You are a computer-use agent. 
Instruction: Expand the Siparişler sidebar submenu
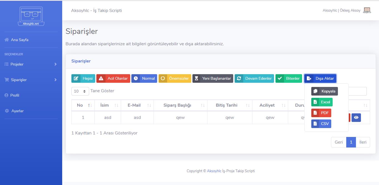[56, 80]
